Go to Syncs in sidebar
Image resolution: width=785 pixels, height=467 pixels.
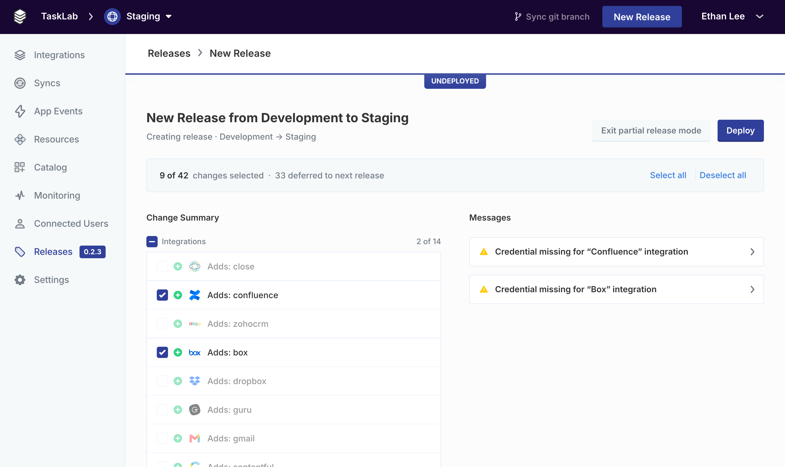(x=47, y=83)
